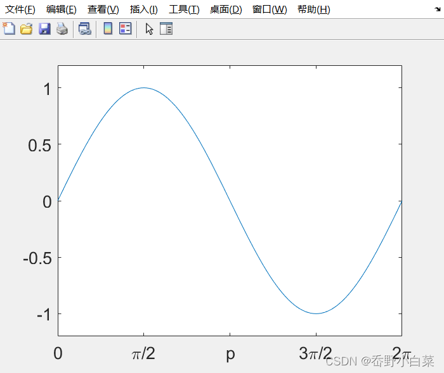Open the 插入(I) menu
This screenshot has height=373, width=444.
tap(144, 9)
